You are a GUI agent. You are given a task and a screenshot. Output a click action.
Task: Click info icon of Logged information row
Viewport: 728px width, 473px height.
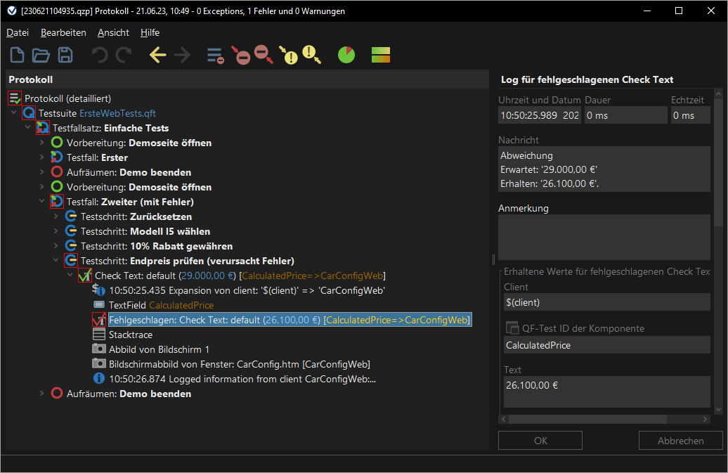99,378
